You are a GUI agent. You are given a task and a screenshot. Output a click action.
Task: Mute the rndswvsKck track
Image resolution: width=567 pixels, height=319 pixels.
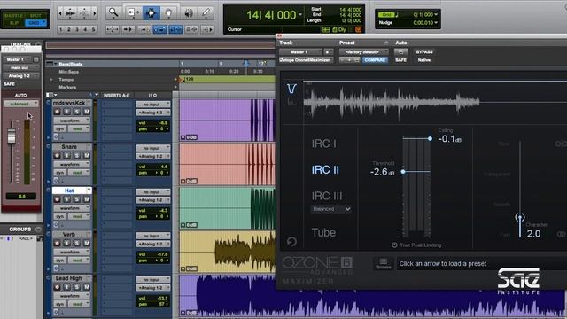87,112
